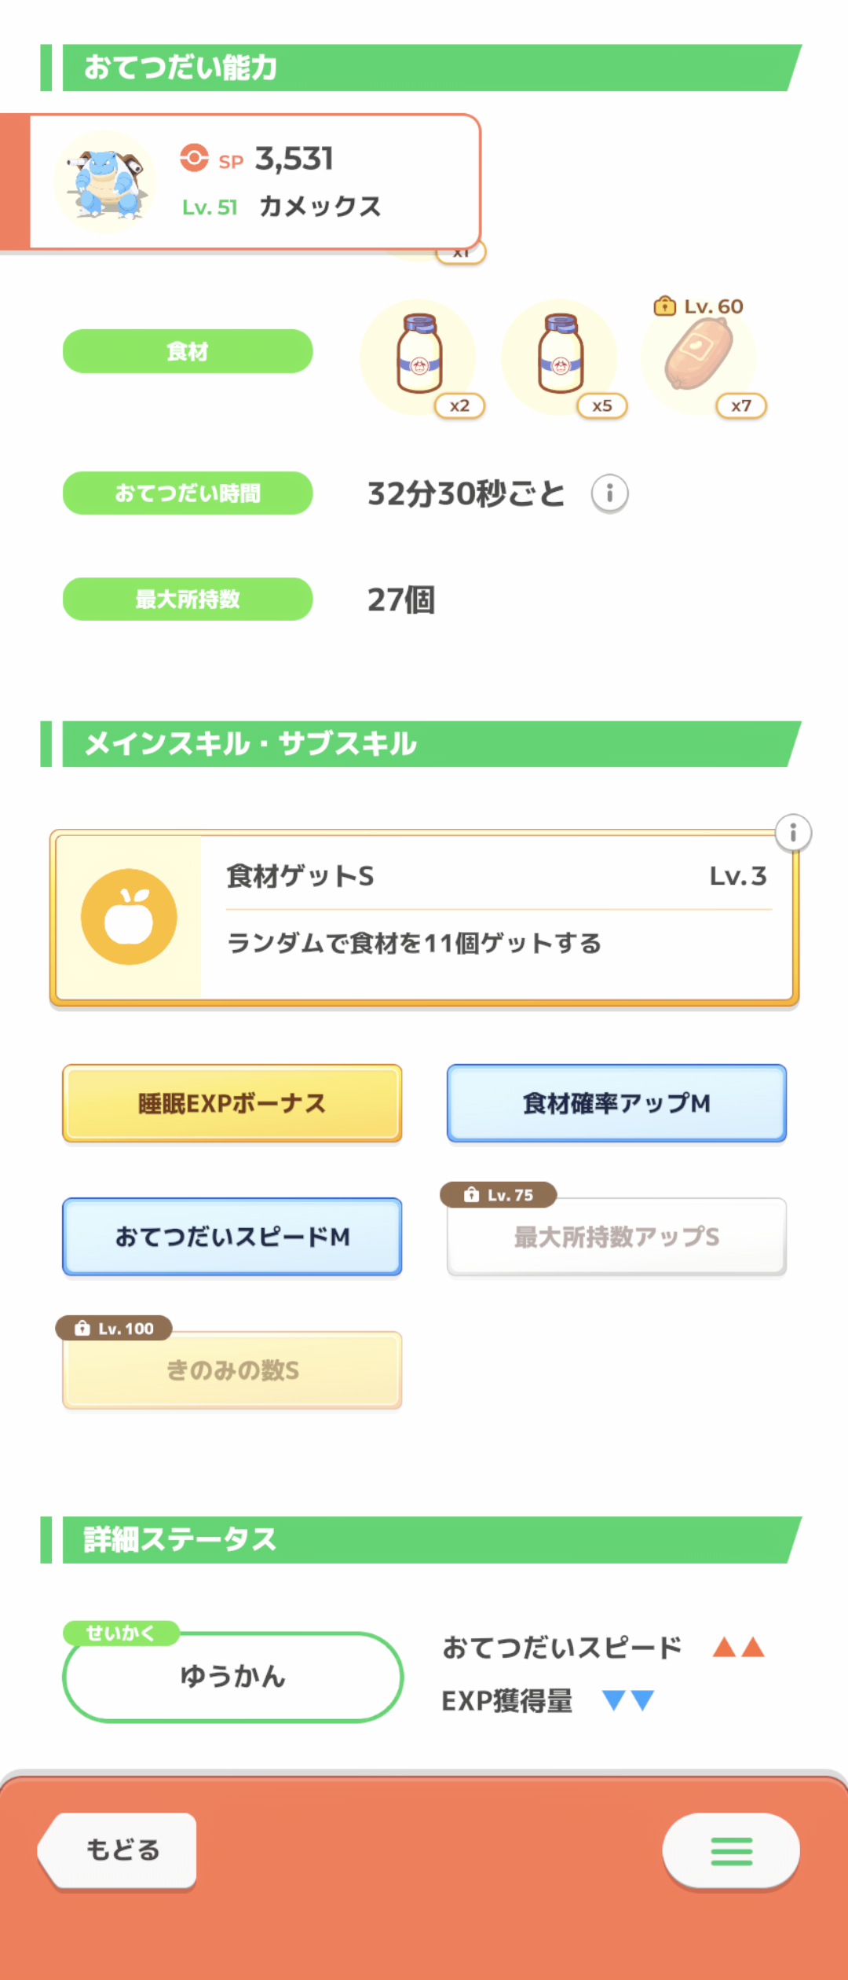
Task: Tap the green hamburger menu icon
Action: point(731,1850)
